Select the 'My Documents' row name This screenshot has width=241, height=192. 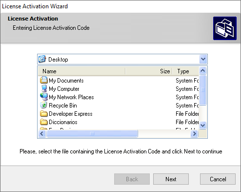pyautogui.click(x=66, y=81)
